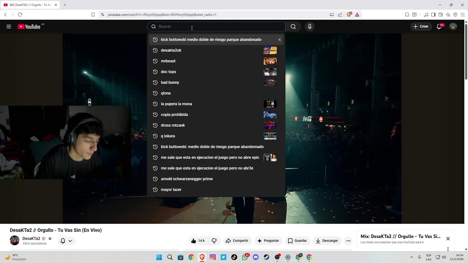Click the browser bookmark icon
The height and width of the screenshot is (263, 468).
tap(93, 15)
